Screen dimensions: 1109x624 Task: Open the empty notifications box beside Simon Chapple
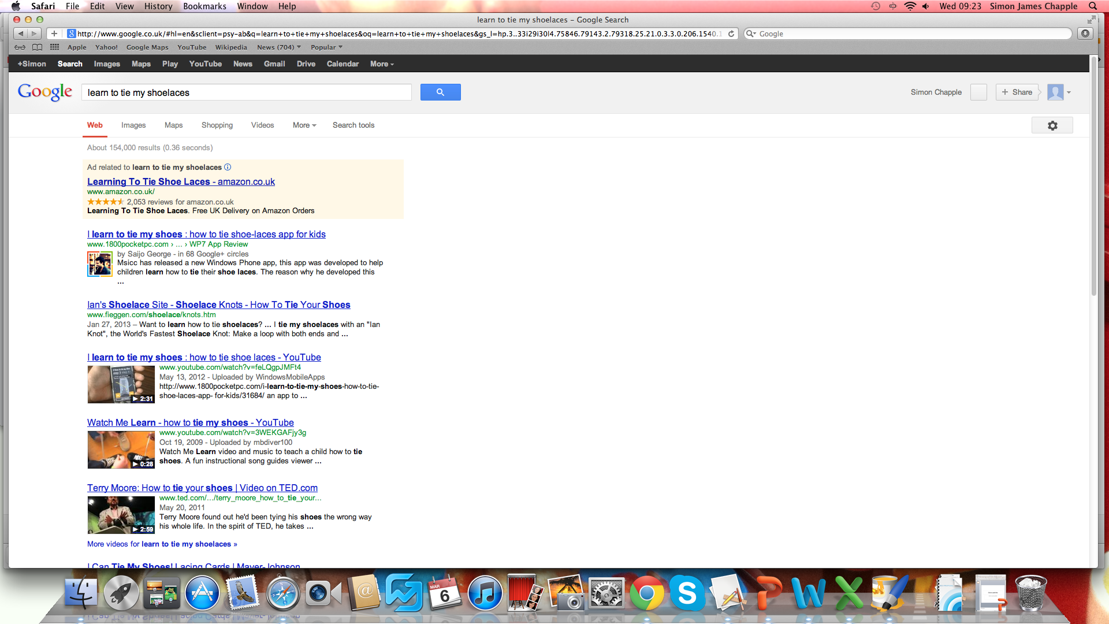[978, 92]
